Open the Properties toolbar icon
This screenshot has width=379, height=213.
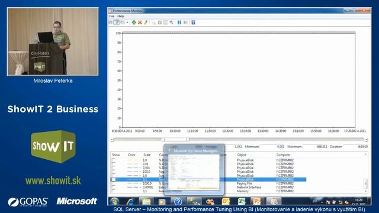(x=166, y=22)
